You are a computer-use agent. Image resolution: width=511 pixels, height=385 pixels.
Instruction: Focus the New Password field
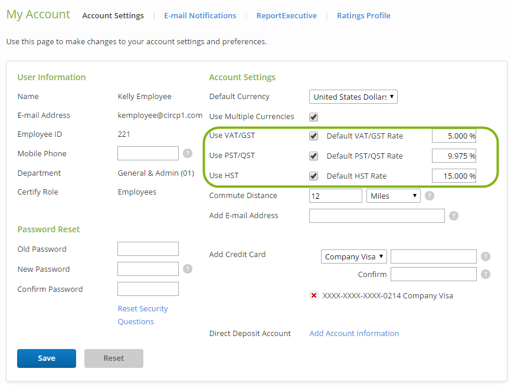148,269
